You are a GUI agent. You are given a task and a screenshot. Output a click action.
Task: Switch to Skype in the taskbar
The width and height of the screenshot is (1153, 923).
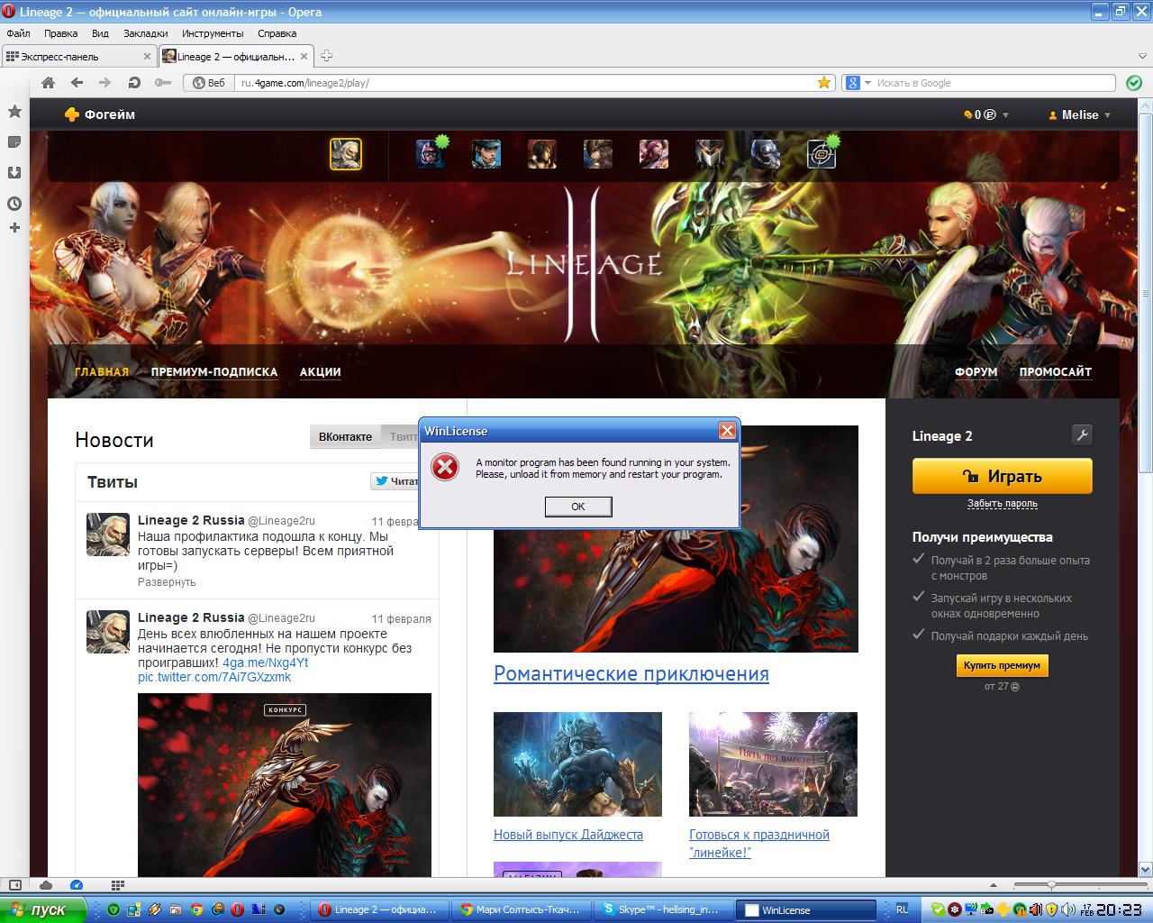[662, 909]
